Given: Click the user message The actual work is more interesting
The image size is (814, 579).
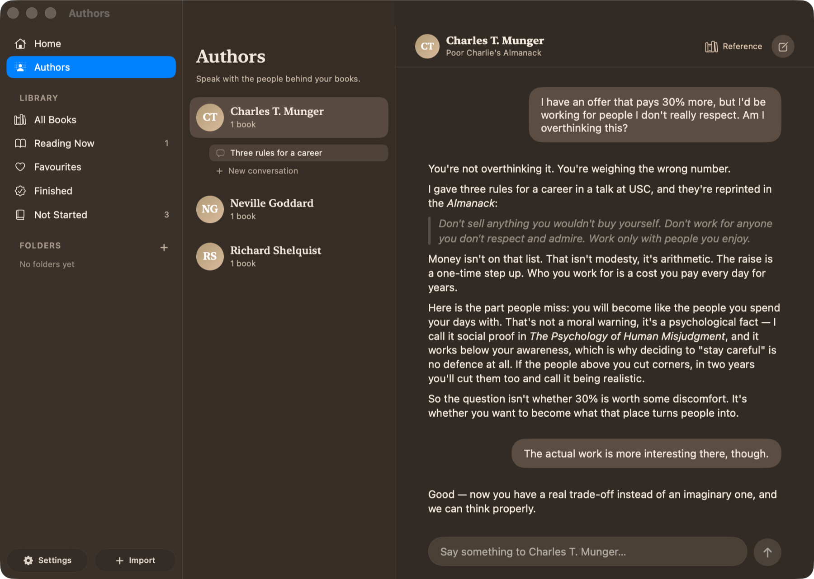Looking at the screenshot, I should tap(646, 453).
